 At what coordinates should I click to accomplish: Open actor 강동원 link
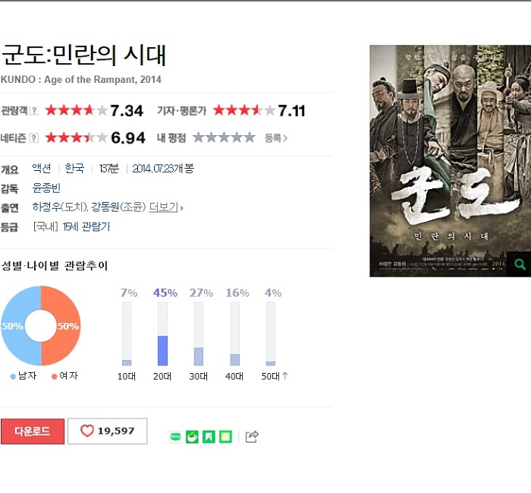[x=105, y=207]
